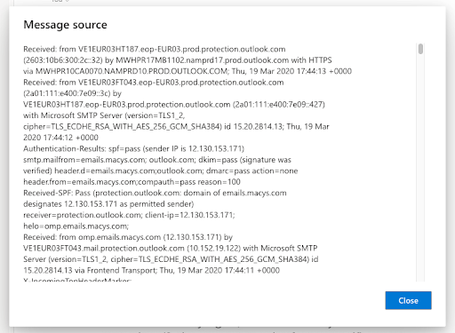Click the "helo=omp.emails.macys.com;" line
This screenshot has width=455, height=333.
pyautogui.click(x=76, y=226)
